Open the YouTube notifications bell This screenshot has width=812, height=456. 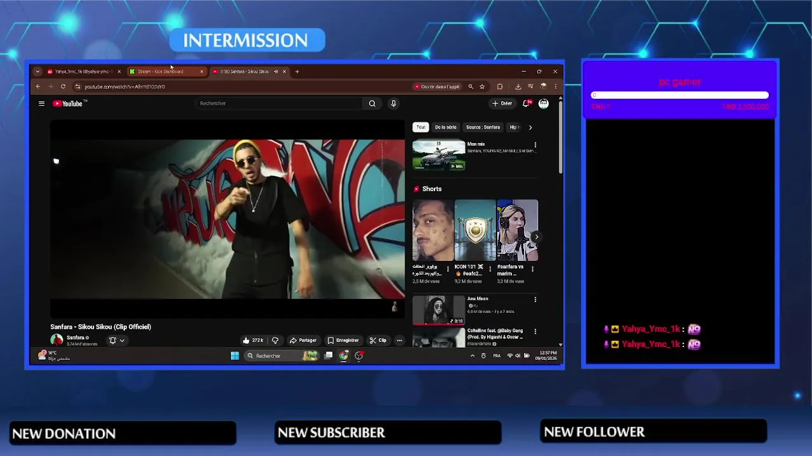click(x=527, y=103)
